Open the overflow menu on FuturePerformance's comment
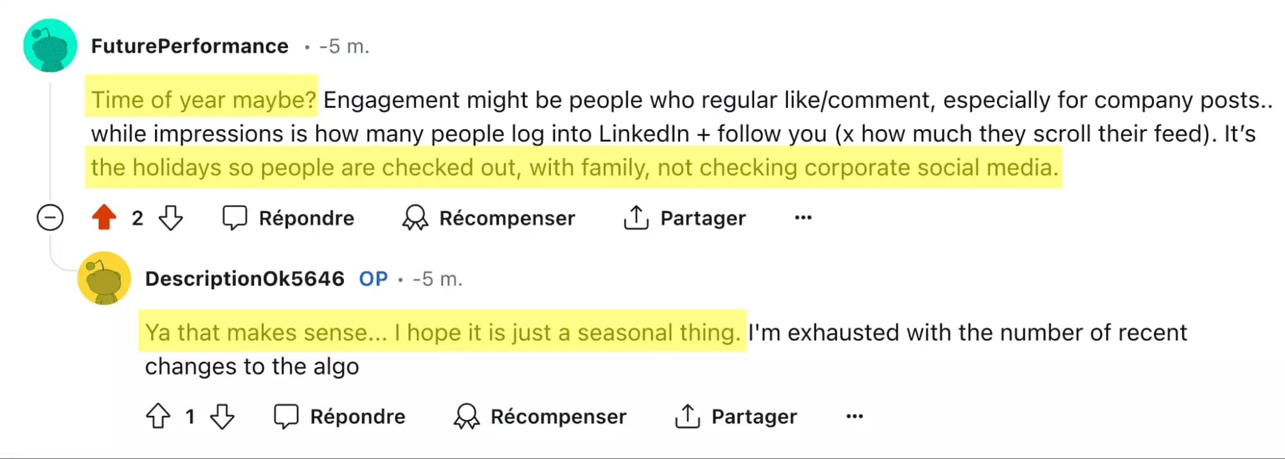The width and height of the screenshot is (1285, 459). [802, 218]
